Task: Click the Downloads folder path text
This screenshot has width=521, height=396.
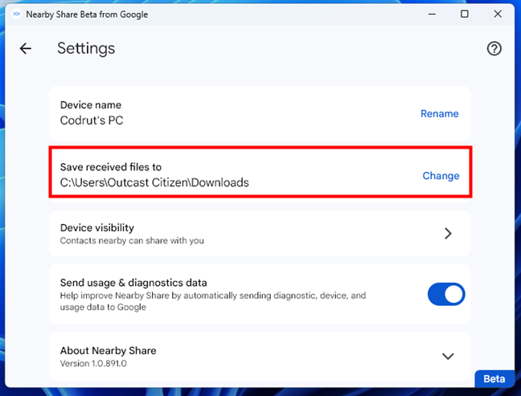Action: (154, 182)
